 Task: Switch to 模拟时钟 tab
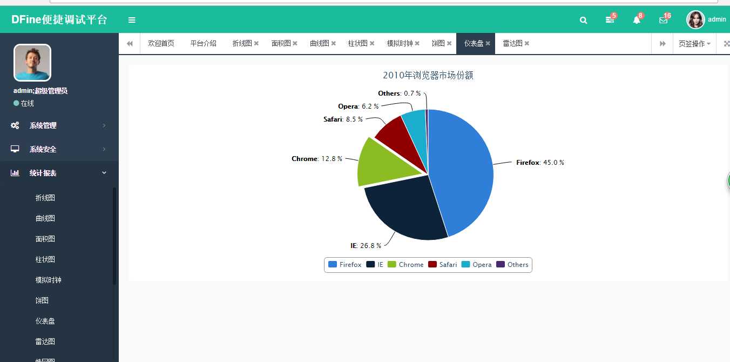click(400, 43)
